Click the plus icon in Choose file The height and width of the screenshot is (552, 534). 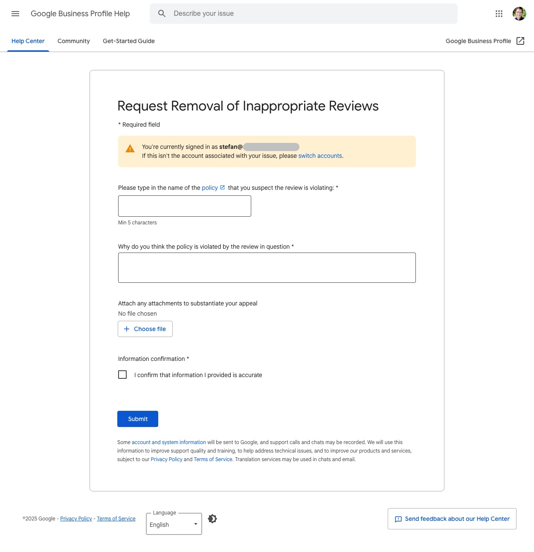pyautogui.click(x=127, y=329)
